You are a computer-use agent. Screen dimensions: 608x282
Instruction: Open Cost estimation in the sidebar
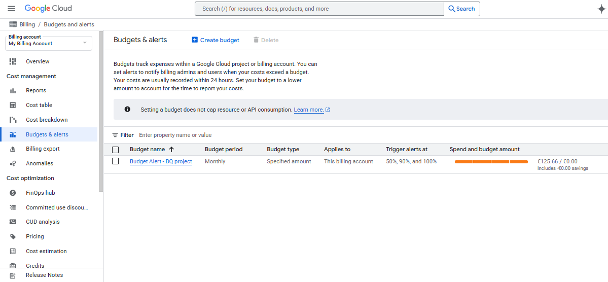tap(46, 252)
